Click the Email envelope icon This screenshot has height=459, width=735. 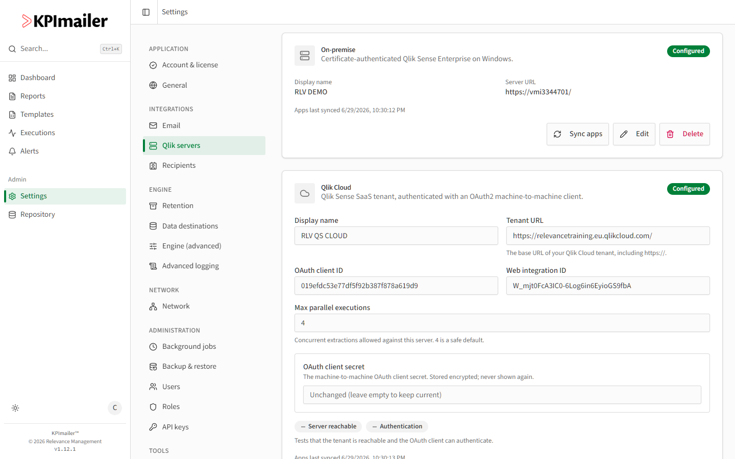[153, 125]
